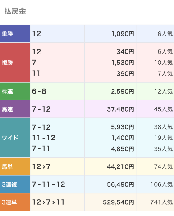Select the 3連複 blue label

click(x=15, y=184)
